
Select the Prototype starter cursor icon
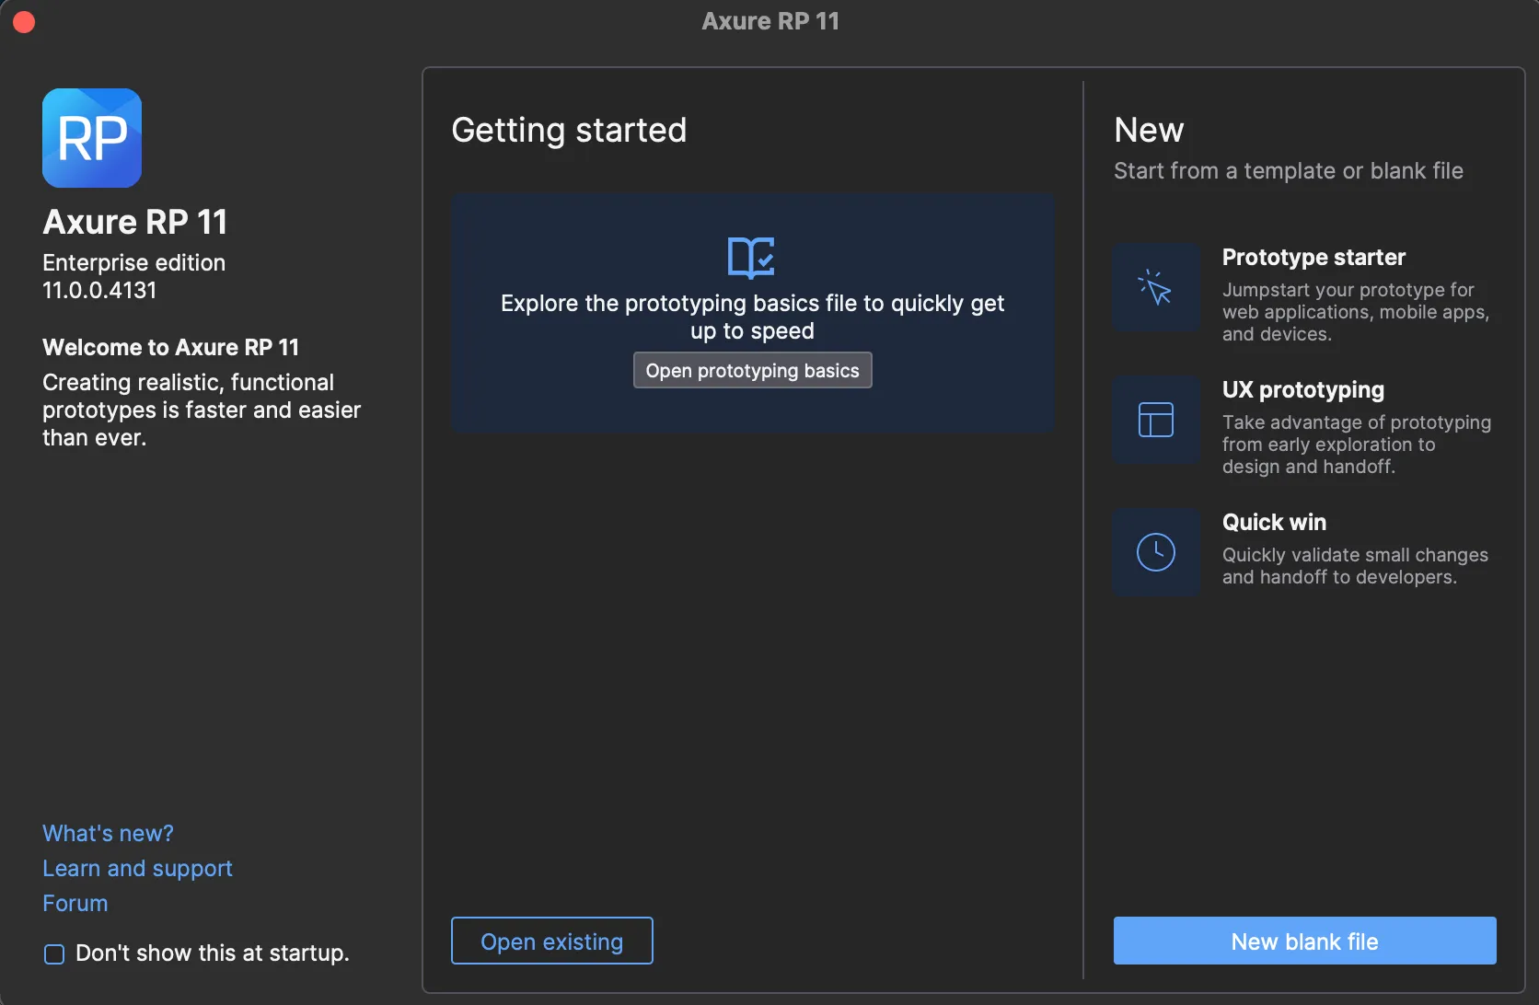pos(1156,287)
